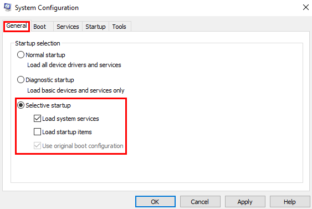
Task: Open Help for System Configuration
Action: pos(290,202)
